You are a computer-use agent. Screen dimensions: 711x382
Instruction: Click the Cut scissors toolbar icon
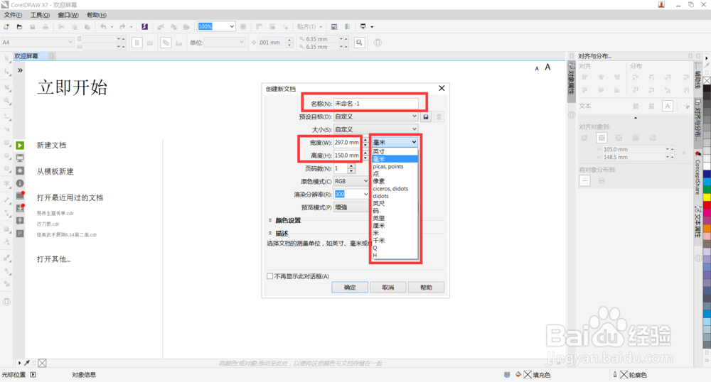(x=61, y=27)
